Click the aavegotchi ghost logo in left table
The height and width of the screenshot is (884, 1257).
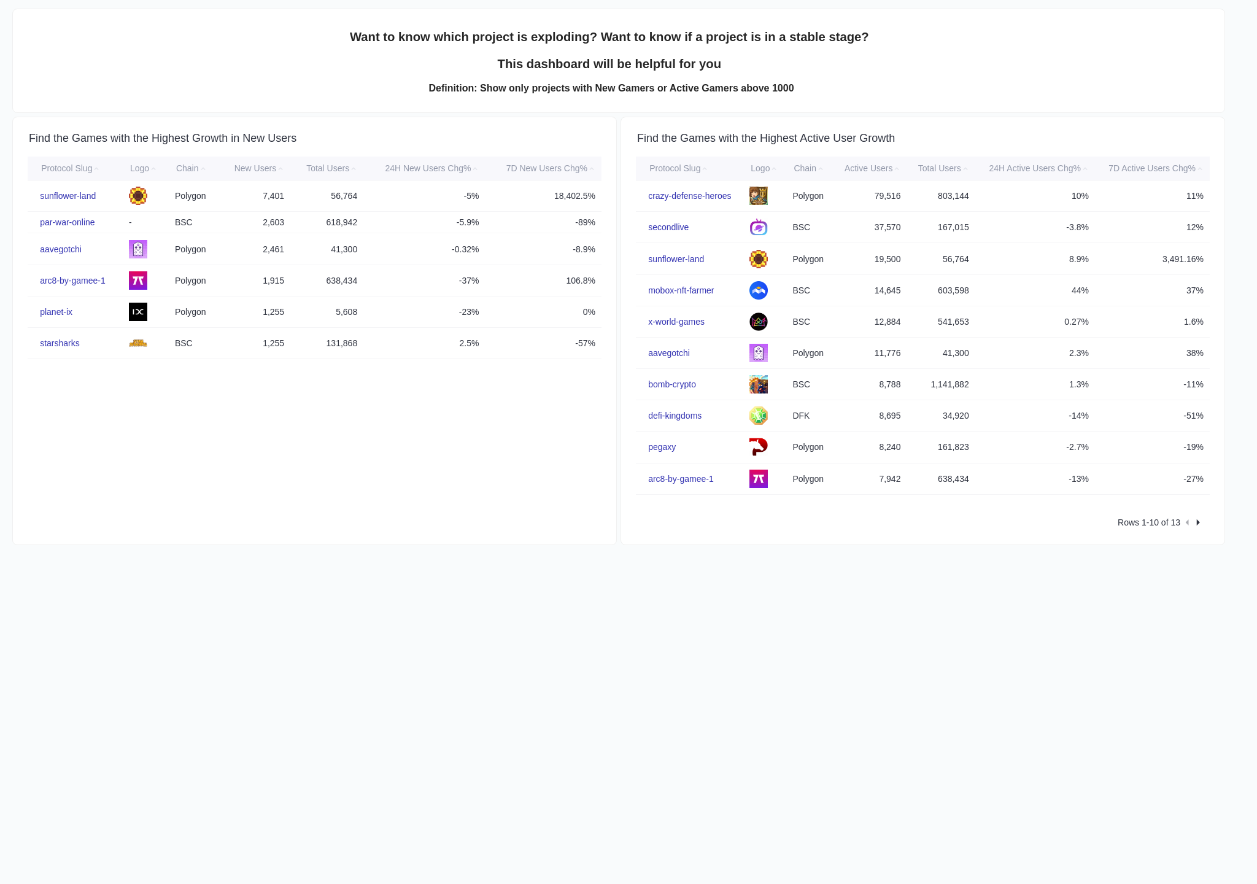137,249
